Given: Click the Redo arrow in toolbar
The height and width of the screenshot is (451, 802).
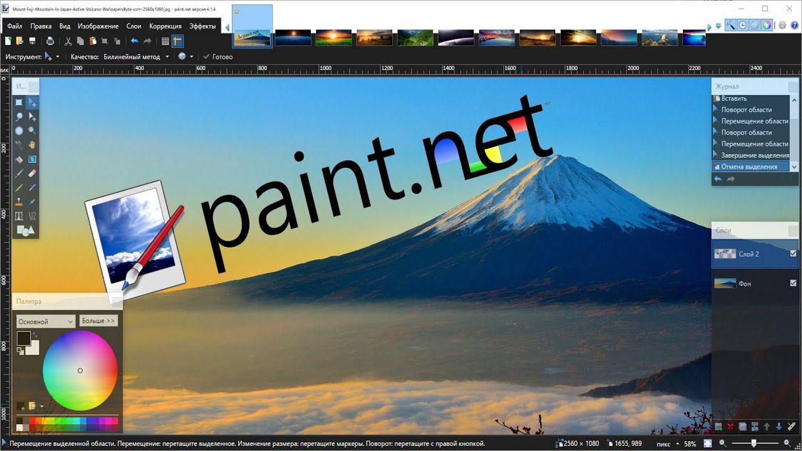Looking at the screenshot, I should pos(147,41).
